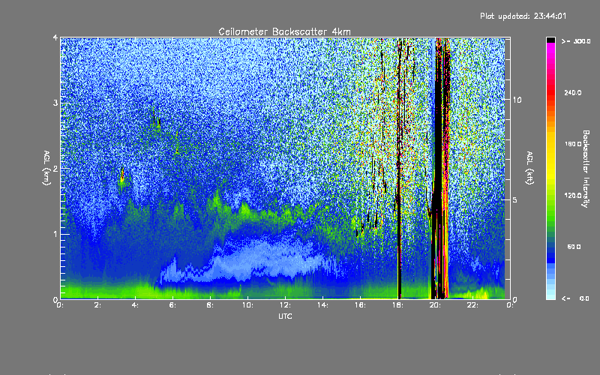Screen dimensions: 600x375
Task: Click the 'Backscatter Intensity' colorbar label
Action: 586,169
